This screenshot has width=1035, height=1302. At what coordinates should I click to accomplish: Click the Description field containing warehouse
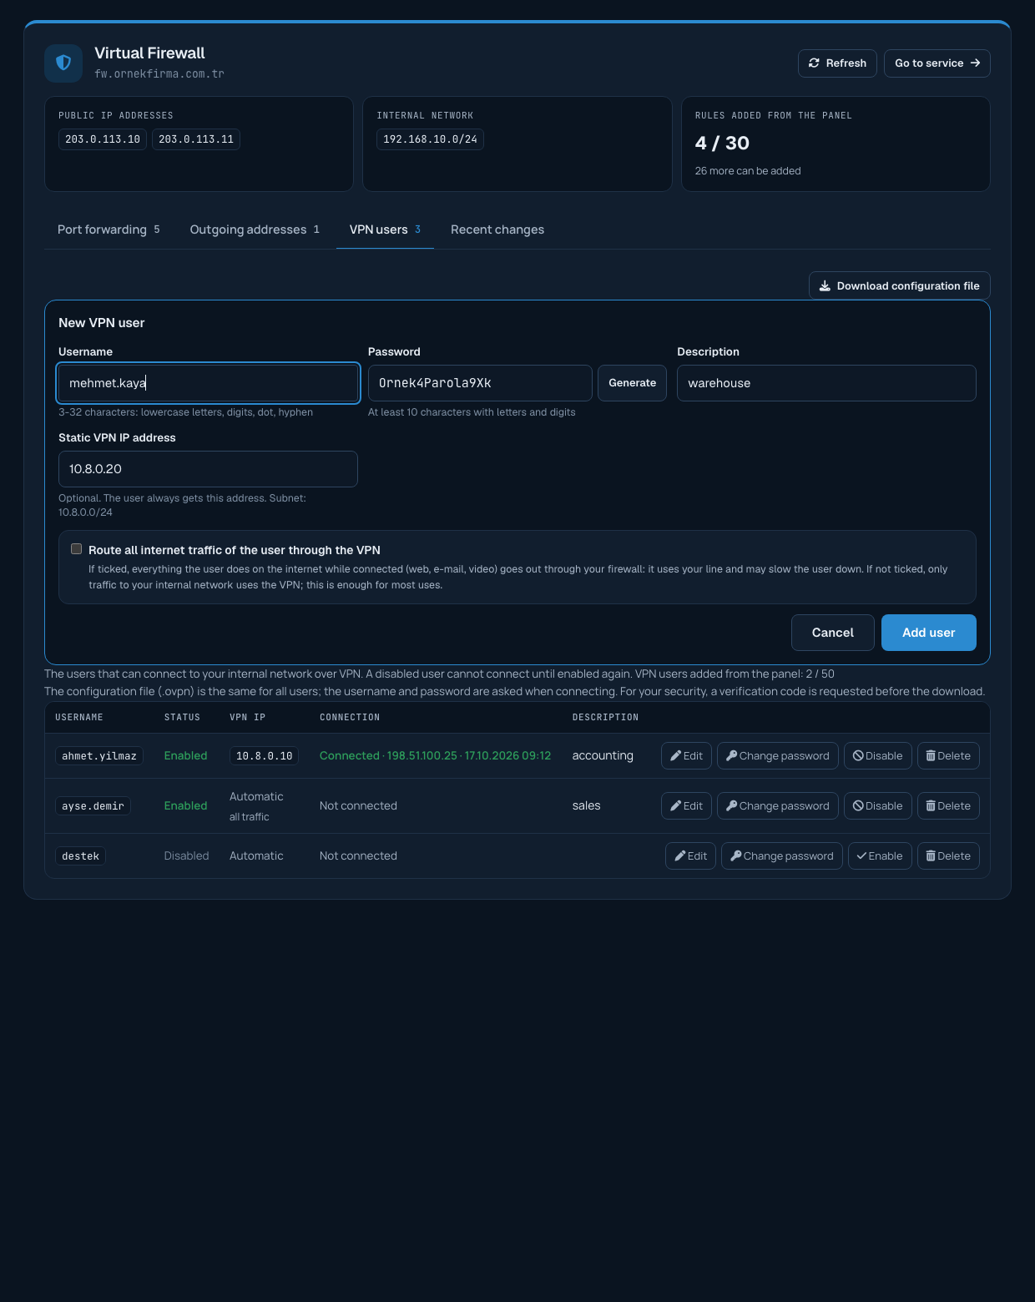(826, 383)
